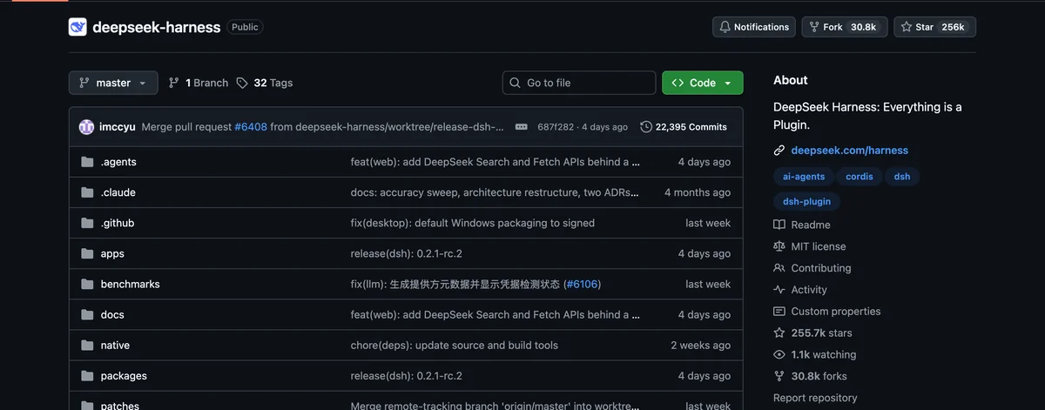The image size is (1045, 410).
Task: Open the .claude folder
Action: [x=118, y=192]
